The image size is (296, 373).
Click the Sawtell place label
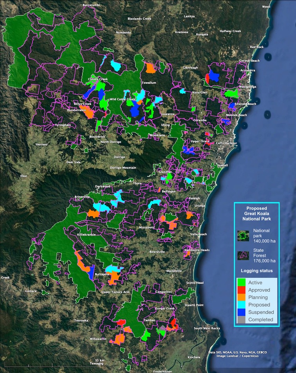coord(222,165)
